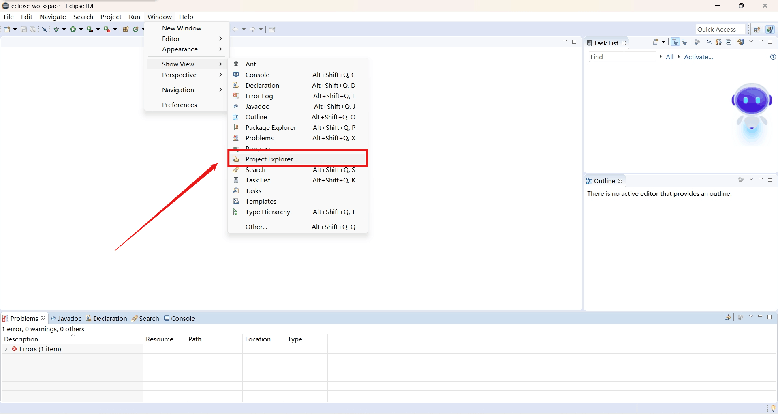Screen dimensions: 778x414
Task: Click the New Java Class icon
Action: coord(136,29)
